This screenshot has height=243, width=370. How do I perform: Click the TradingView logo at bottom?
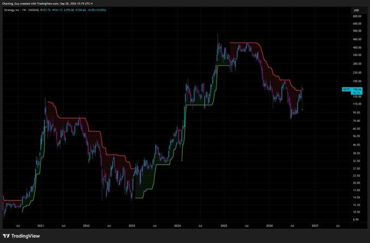tap(21, 236)
